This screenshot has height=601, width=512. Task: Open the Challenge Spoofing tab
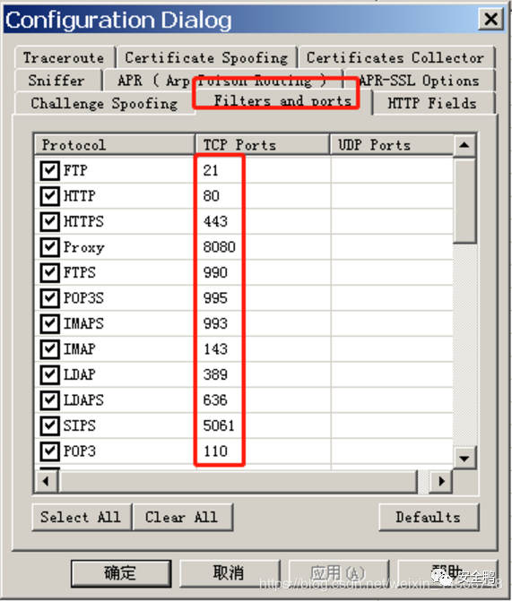click(104, 103)
